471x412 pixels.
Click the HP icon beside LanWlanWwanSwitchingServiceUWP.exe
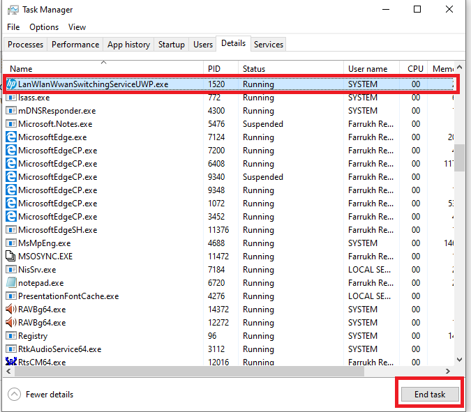pos(11,84)
